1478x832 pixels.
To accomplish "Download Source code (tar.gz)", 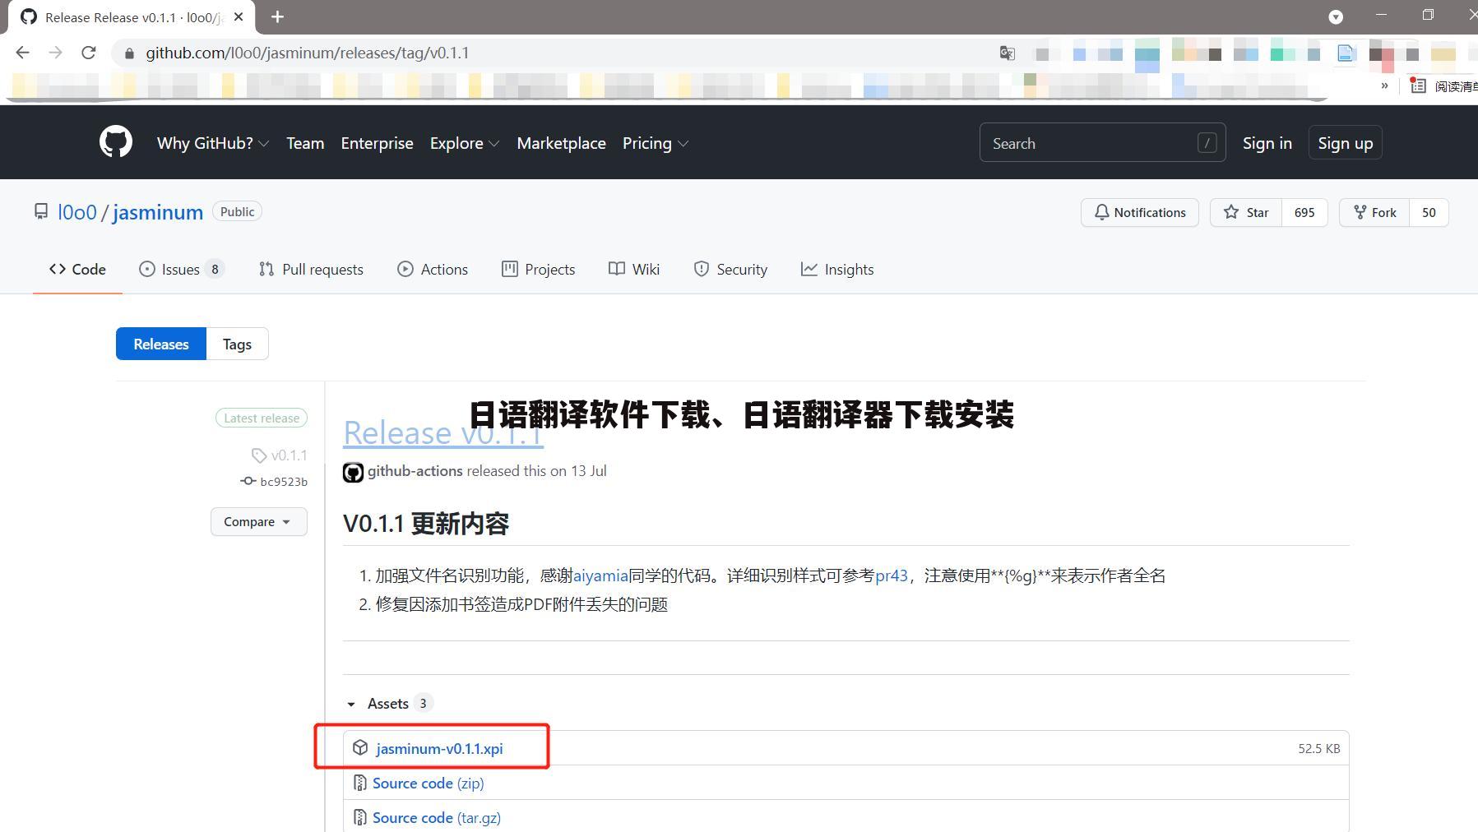I will (x=437, y=817).
